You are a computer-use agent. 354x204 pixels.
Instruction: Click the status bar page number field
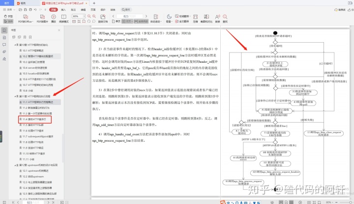pyautogui.click(x=33, y=202)
